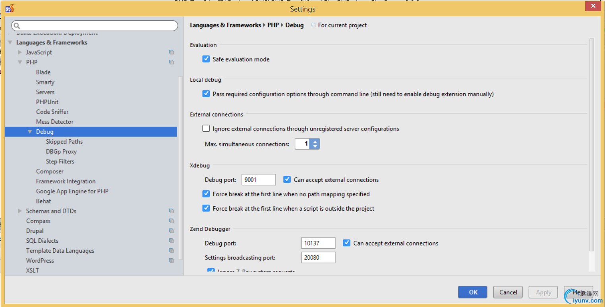Click the search magnifier icon in settings
Screen dimensions: 605x307
pyautogui.click(x=17, y=26)
